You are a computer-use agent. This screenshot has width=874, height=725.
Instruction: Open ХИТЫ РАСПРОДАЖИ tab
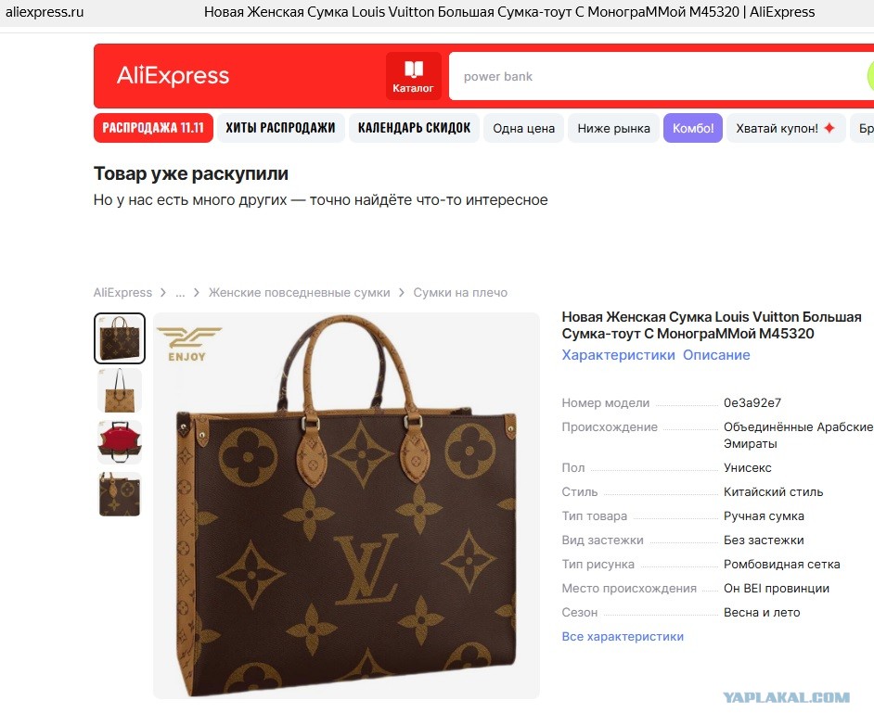click(x=280, y=128)
